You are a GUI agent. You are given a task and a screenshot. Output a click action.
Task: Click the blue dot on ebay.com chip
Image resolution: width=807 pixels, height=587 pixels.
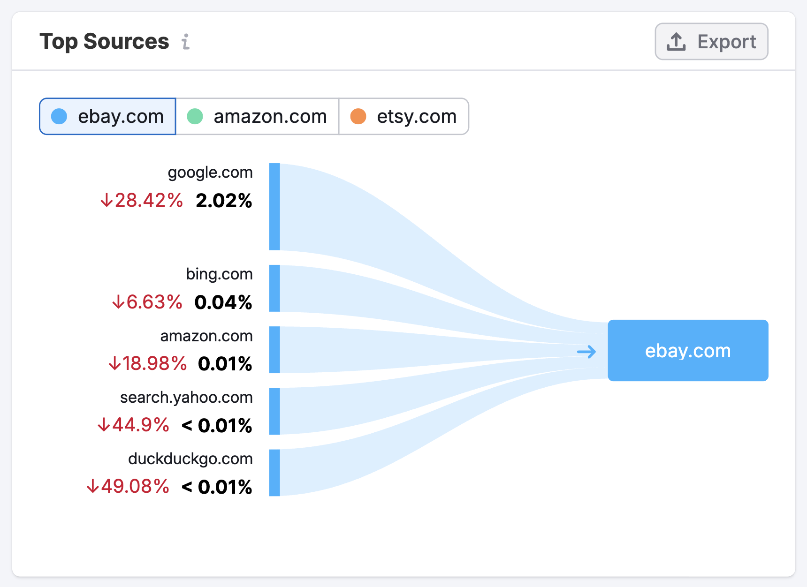pyautogui.click(x=59, y=116)
